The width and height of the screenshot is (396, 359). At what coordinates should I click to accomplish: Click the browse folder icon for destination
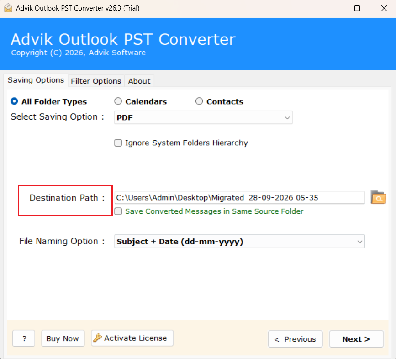(378, 197)
